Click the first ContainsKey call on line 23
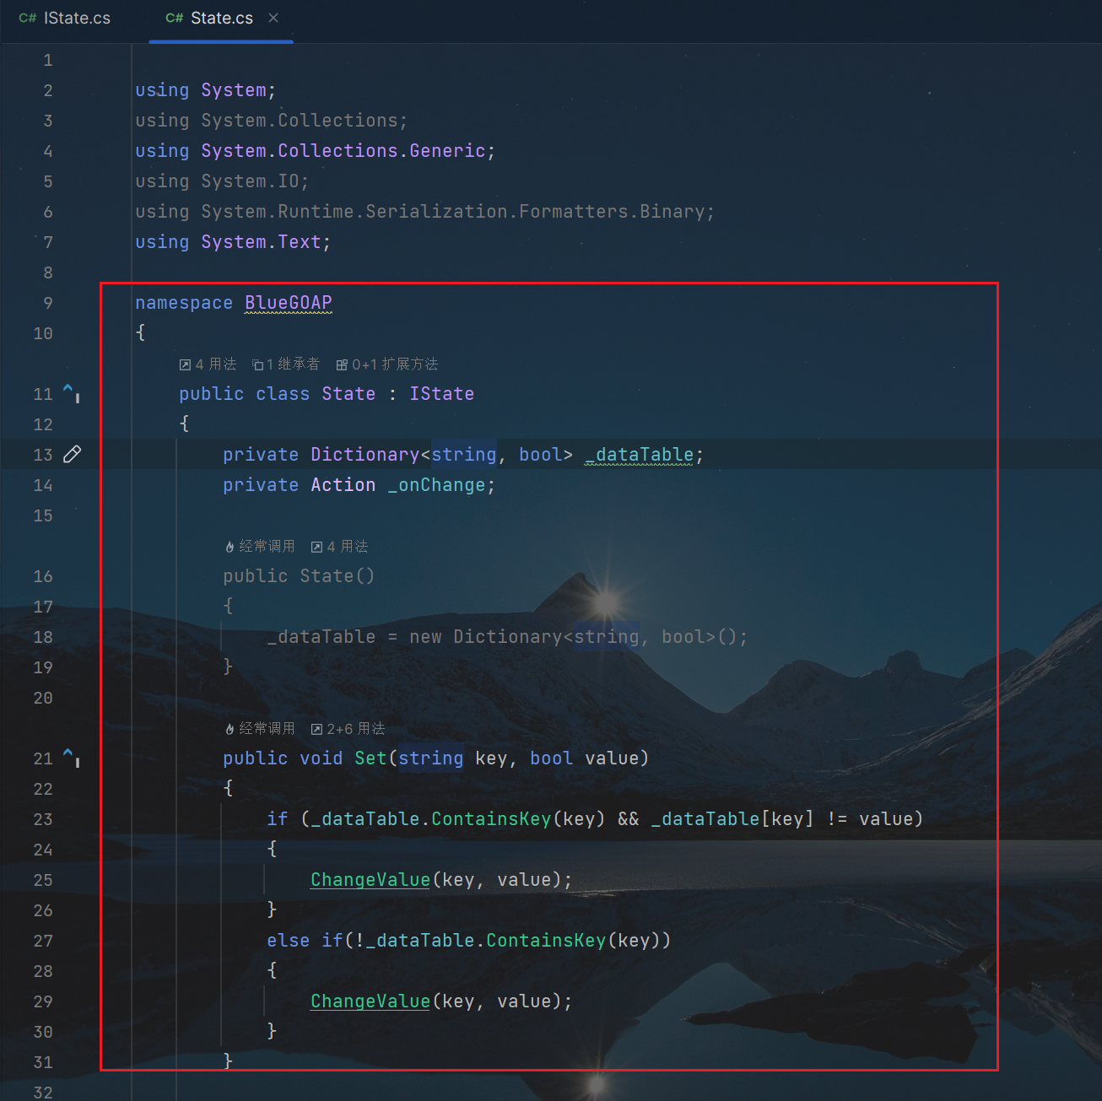1102x1101 pixels. tap(491, 819)
